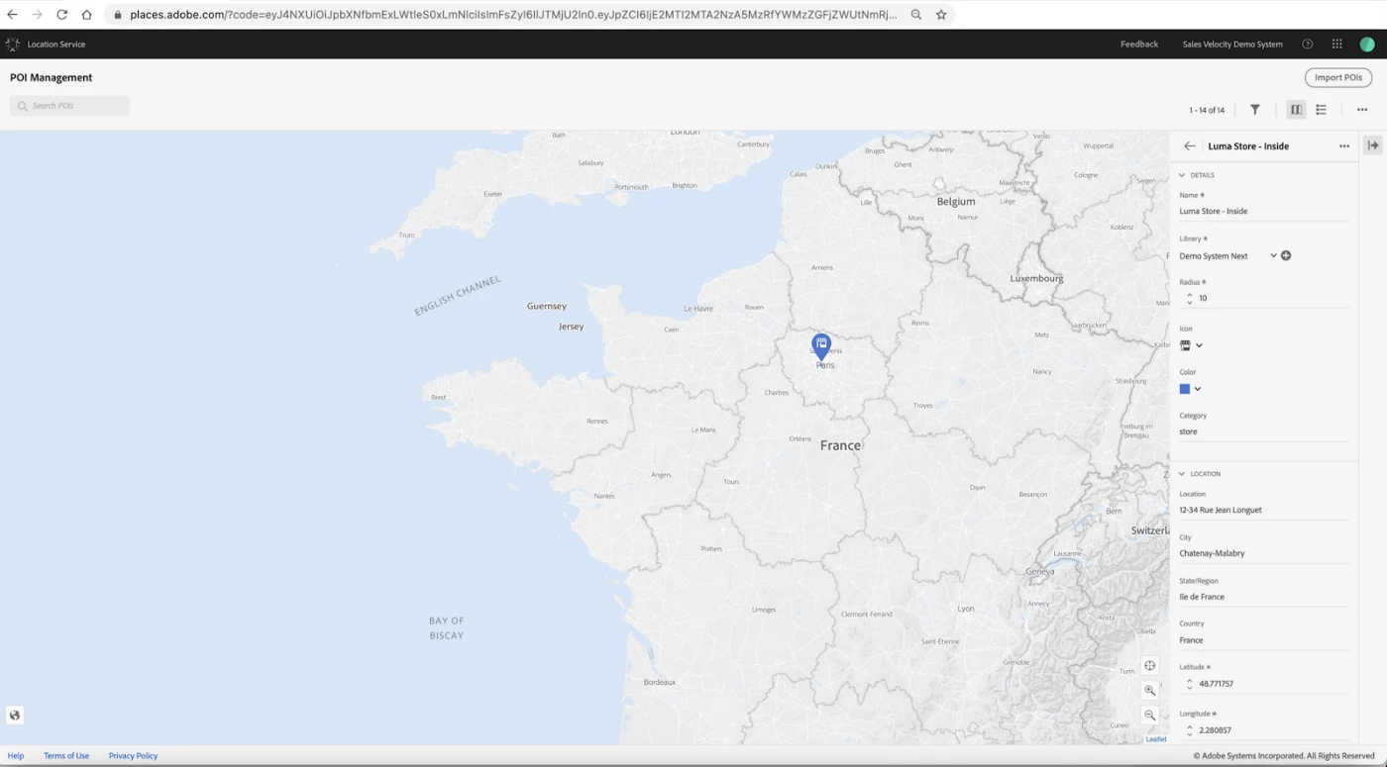Click the browser address bar URL
1387x767 pixels.
[x=513, y=15]
